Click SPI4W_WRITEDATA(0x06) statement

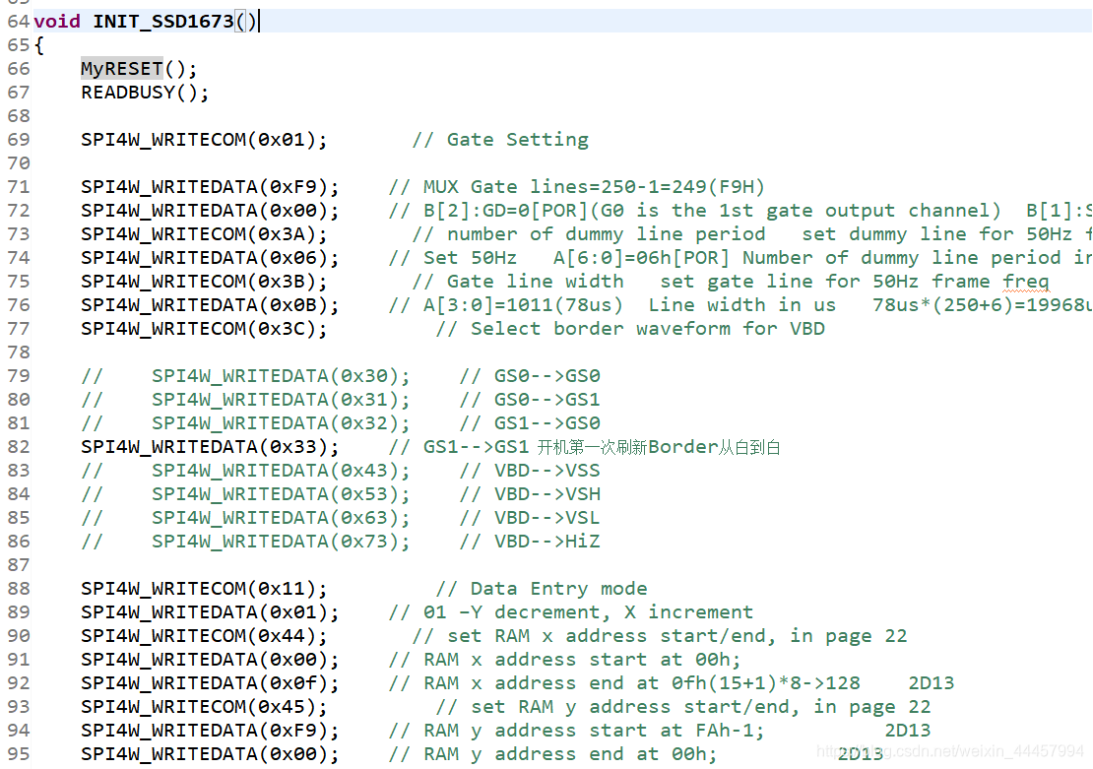pos(210,258)
